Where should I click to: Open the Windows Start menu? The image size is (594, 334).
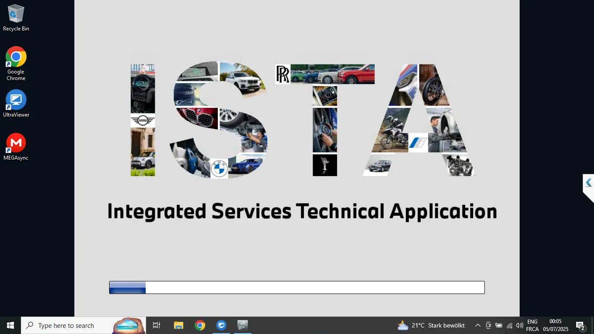click(10, 325)
